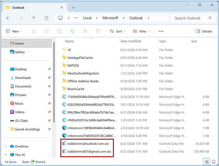Expand the OneDrive tree node
The image size is (219, 166).
point(5,146)
